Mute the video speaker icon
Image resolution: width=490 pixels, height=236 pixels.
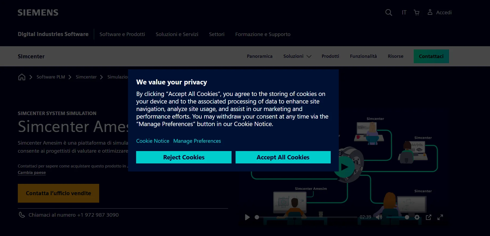[x=379, y=217]
